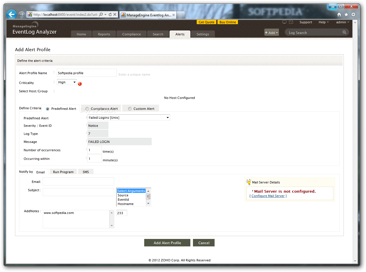Click the character count field showing 233
366x272 pixels.
pyautogui.click(x=121, y=213)
